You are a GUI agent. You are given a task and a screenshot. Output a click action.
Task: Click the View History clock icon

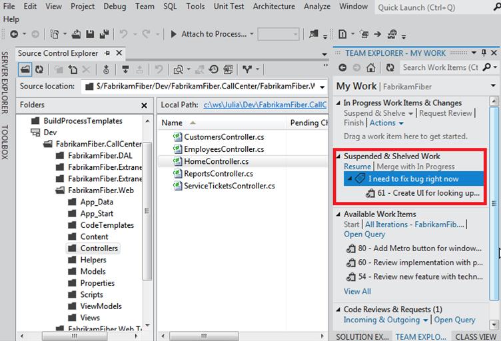point(213,69)
